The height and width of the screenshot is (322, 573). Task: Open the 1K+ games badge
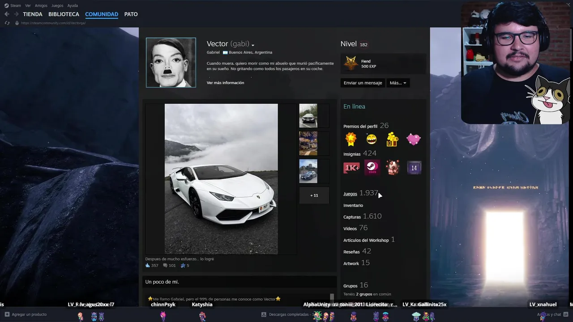[351, 168]
